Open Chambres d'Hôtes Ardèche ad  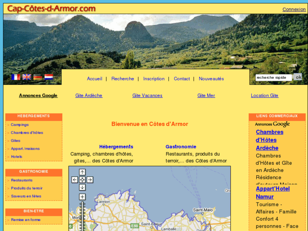270,140
